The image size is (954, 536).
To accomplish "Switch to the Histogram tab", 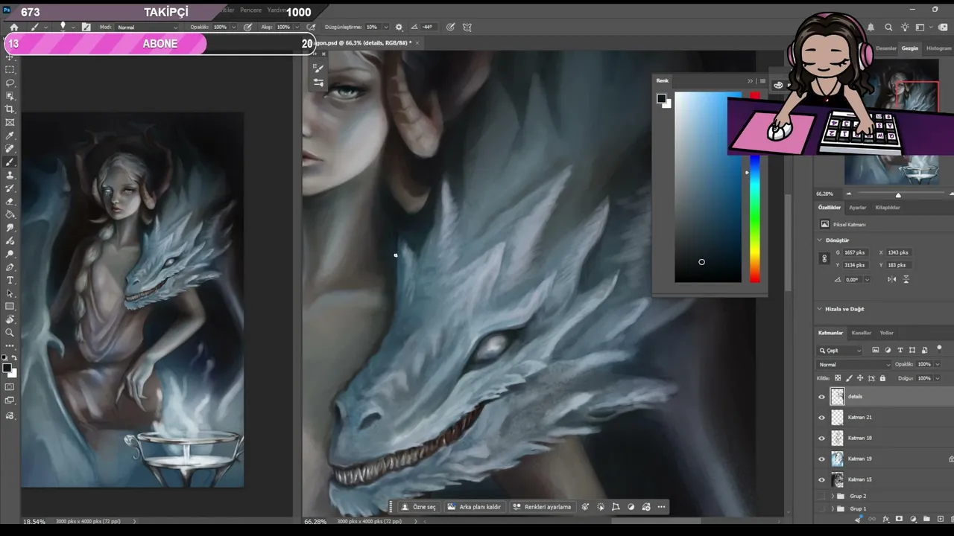I will point(939,48).
